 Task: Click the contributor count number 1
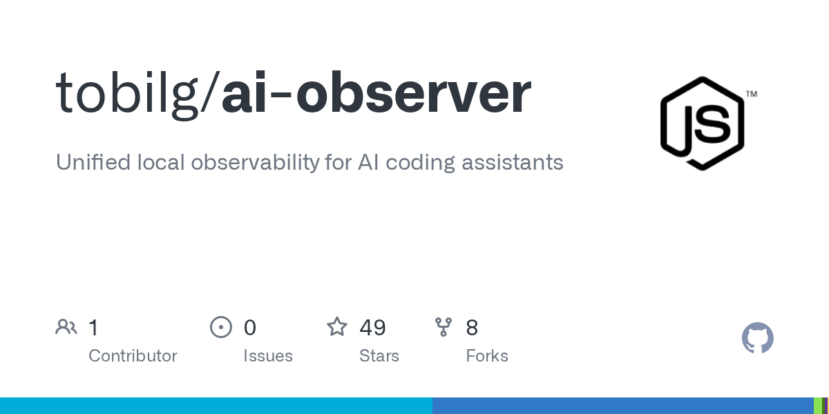[93, 327]
